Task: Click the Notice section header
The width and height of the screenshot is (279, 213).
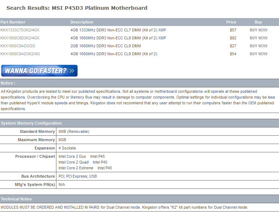Action: (x=139, y=83)
